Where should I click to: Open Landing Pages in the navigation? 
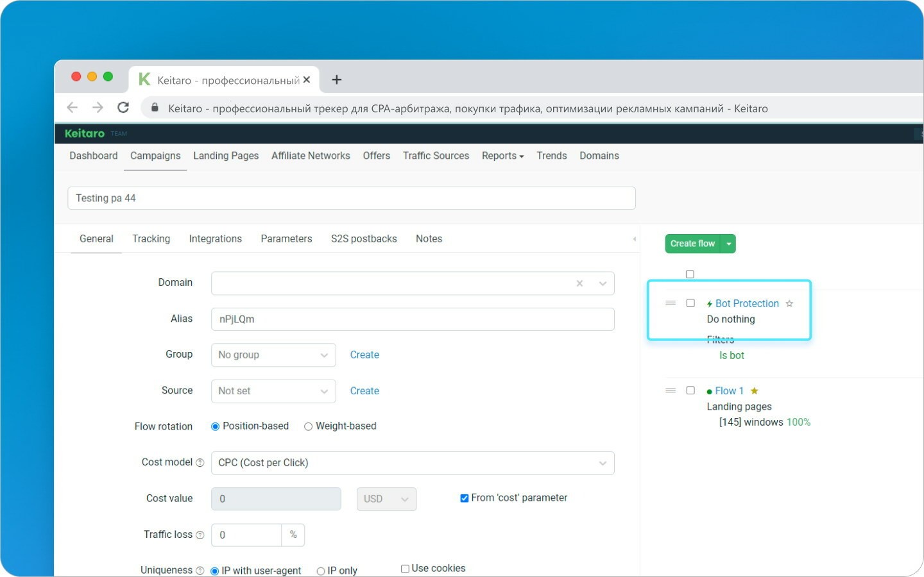(x=226, y=156)
